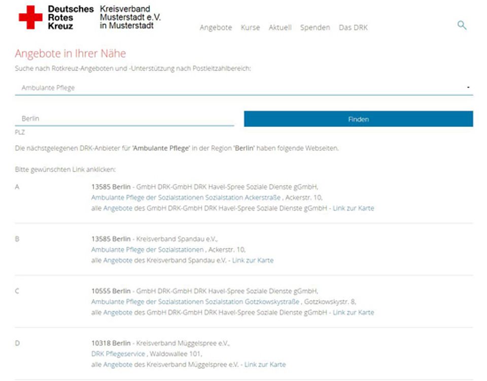Open Angebote link of Kreisverband Spandau

(x=118, y=260)
